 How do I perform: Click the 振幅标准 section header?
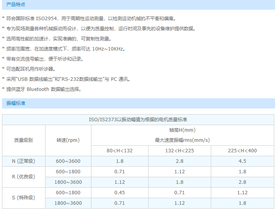pos(16,103)
